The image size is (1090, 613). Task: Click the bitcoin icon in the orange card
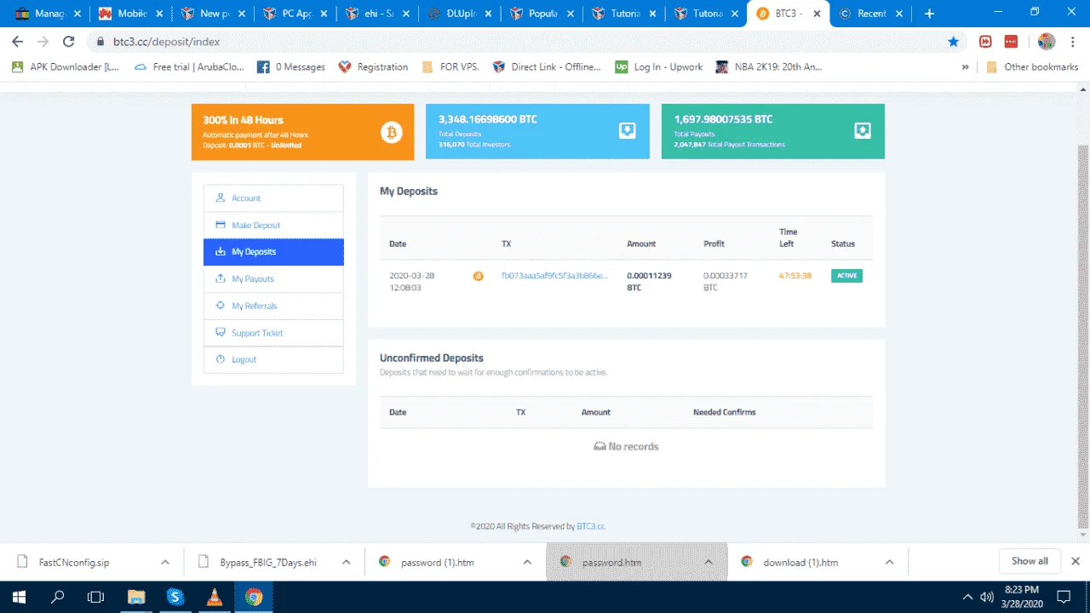pos(391,132)
